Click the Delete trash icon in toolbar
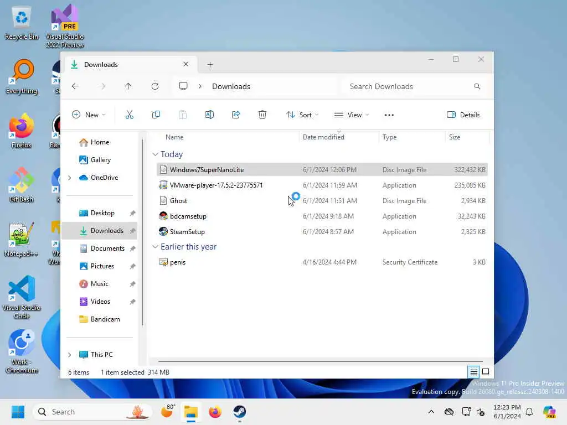Image resolution: width=567 pixels, height=425 pixels. 262,115
